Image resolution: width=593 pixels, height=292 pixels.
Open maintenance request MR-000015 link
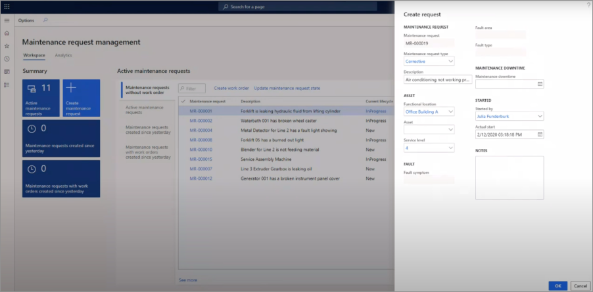click(x=201, y=159)
